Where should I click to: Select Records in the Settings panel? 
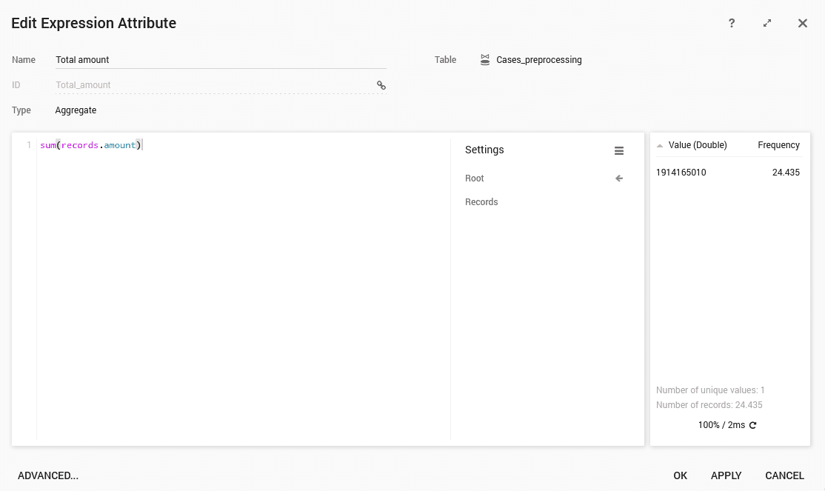click(x=481, y=202)
